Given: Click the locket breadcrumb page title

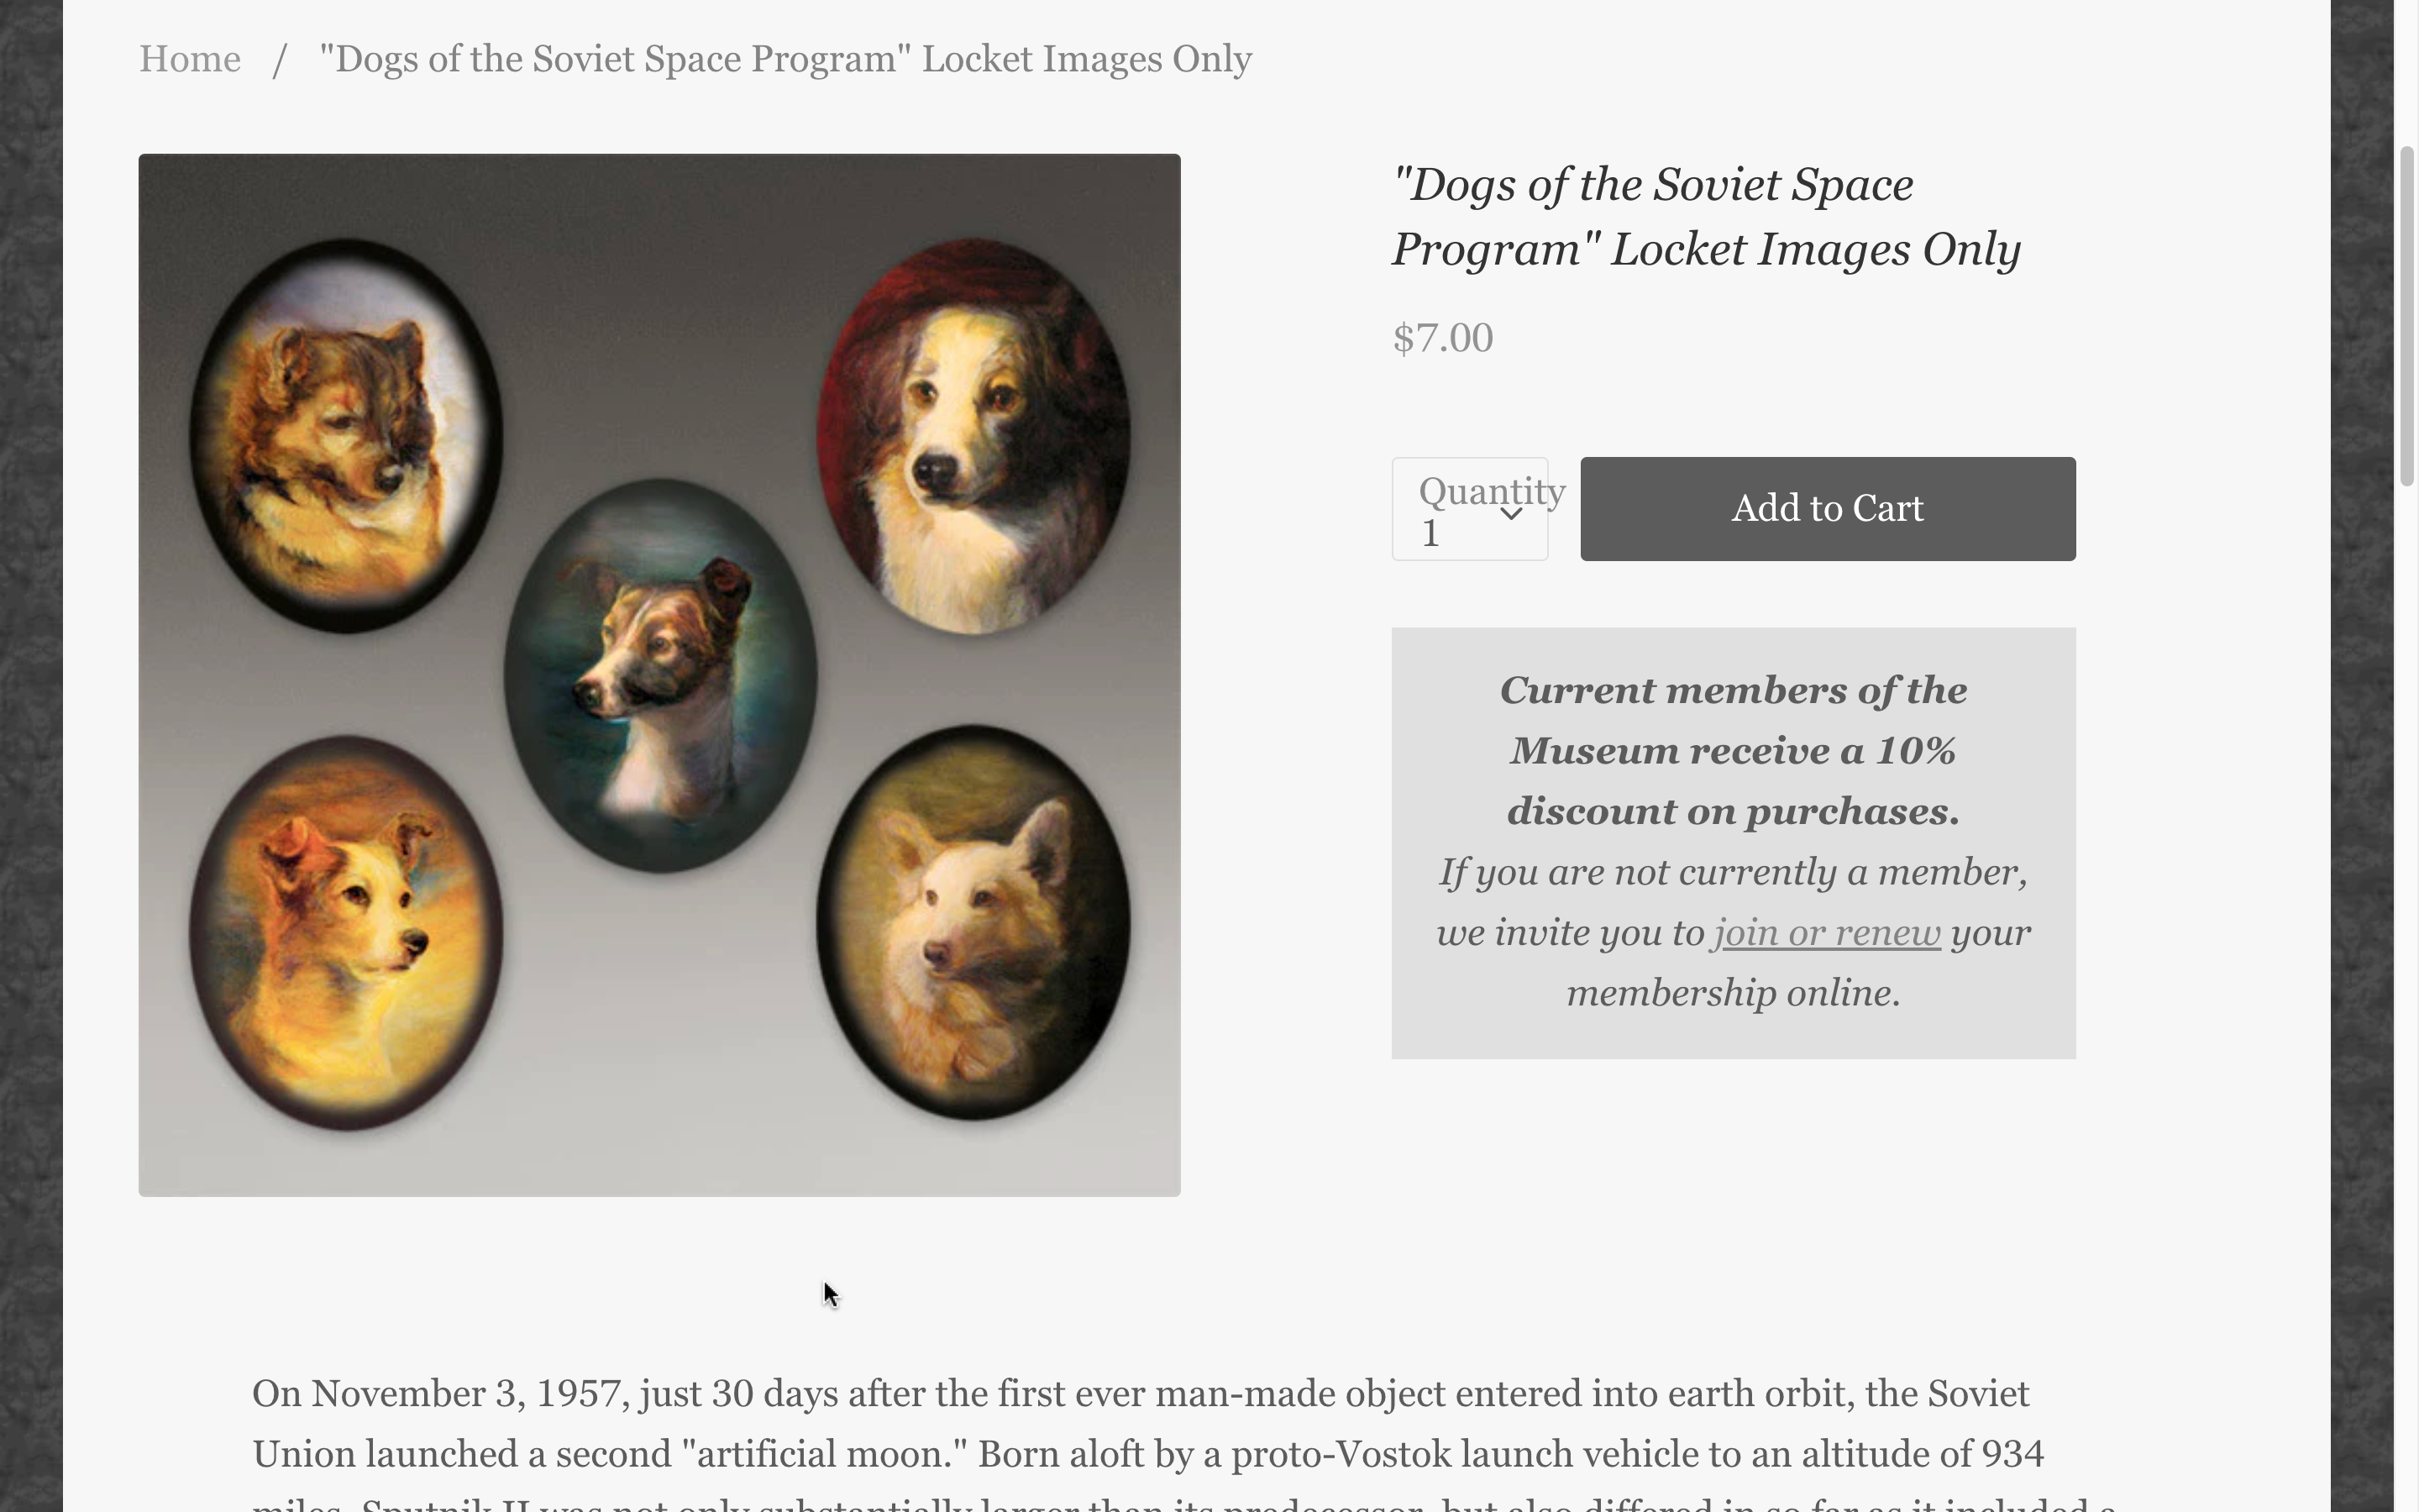Looking at the screenshot, I should (784, 59).
